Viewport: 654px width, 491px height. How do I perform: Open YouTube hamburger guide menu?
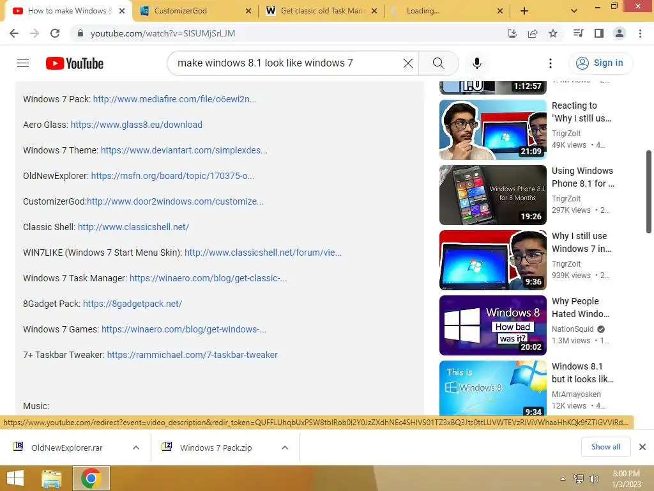pos(23,63)
